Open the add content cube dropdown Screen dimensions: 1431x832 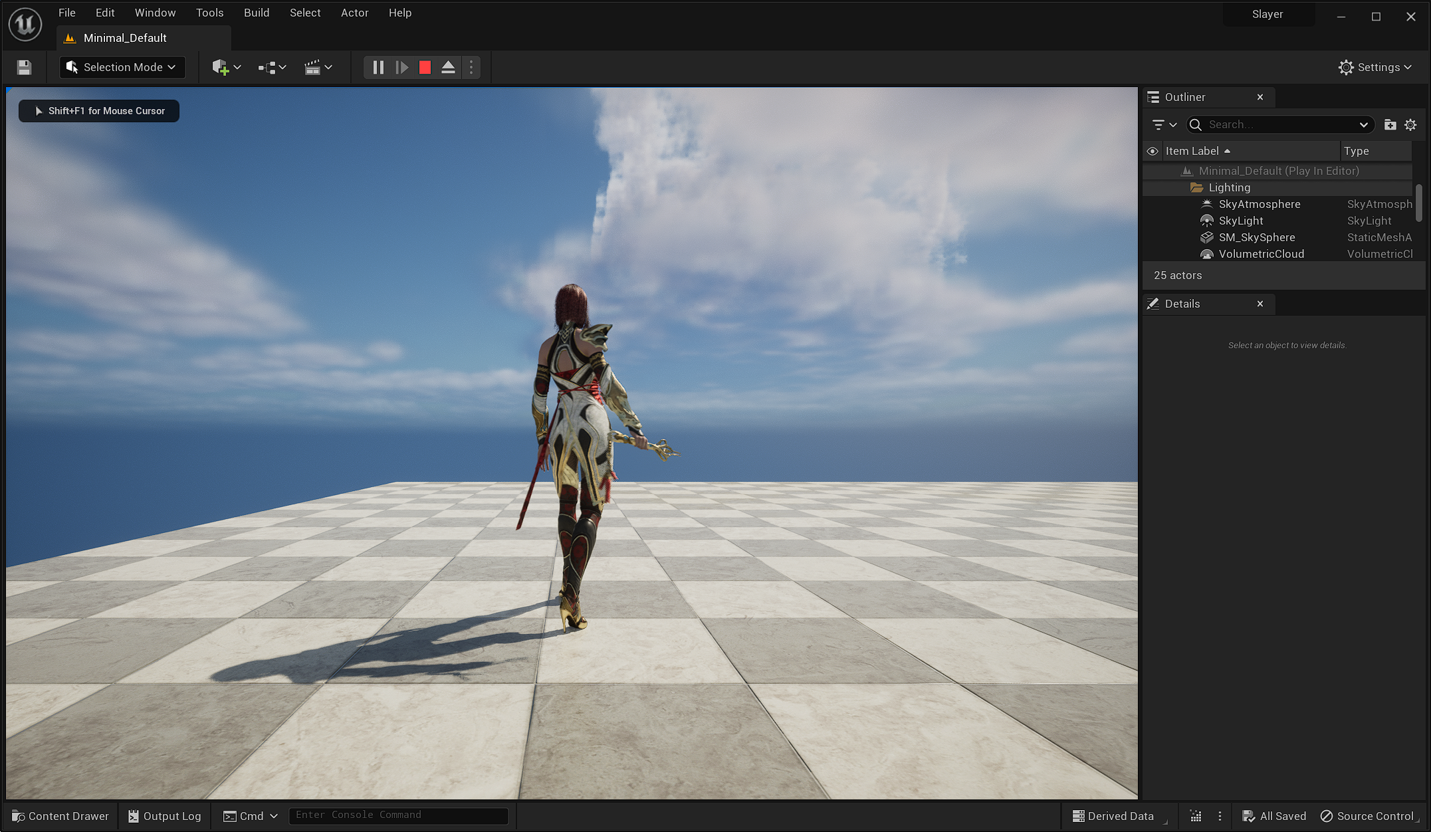[x=226, y=67]
